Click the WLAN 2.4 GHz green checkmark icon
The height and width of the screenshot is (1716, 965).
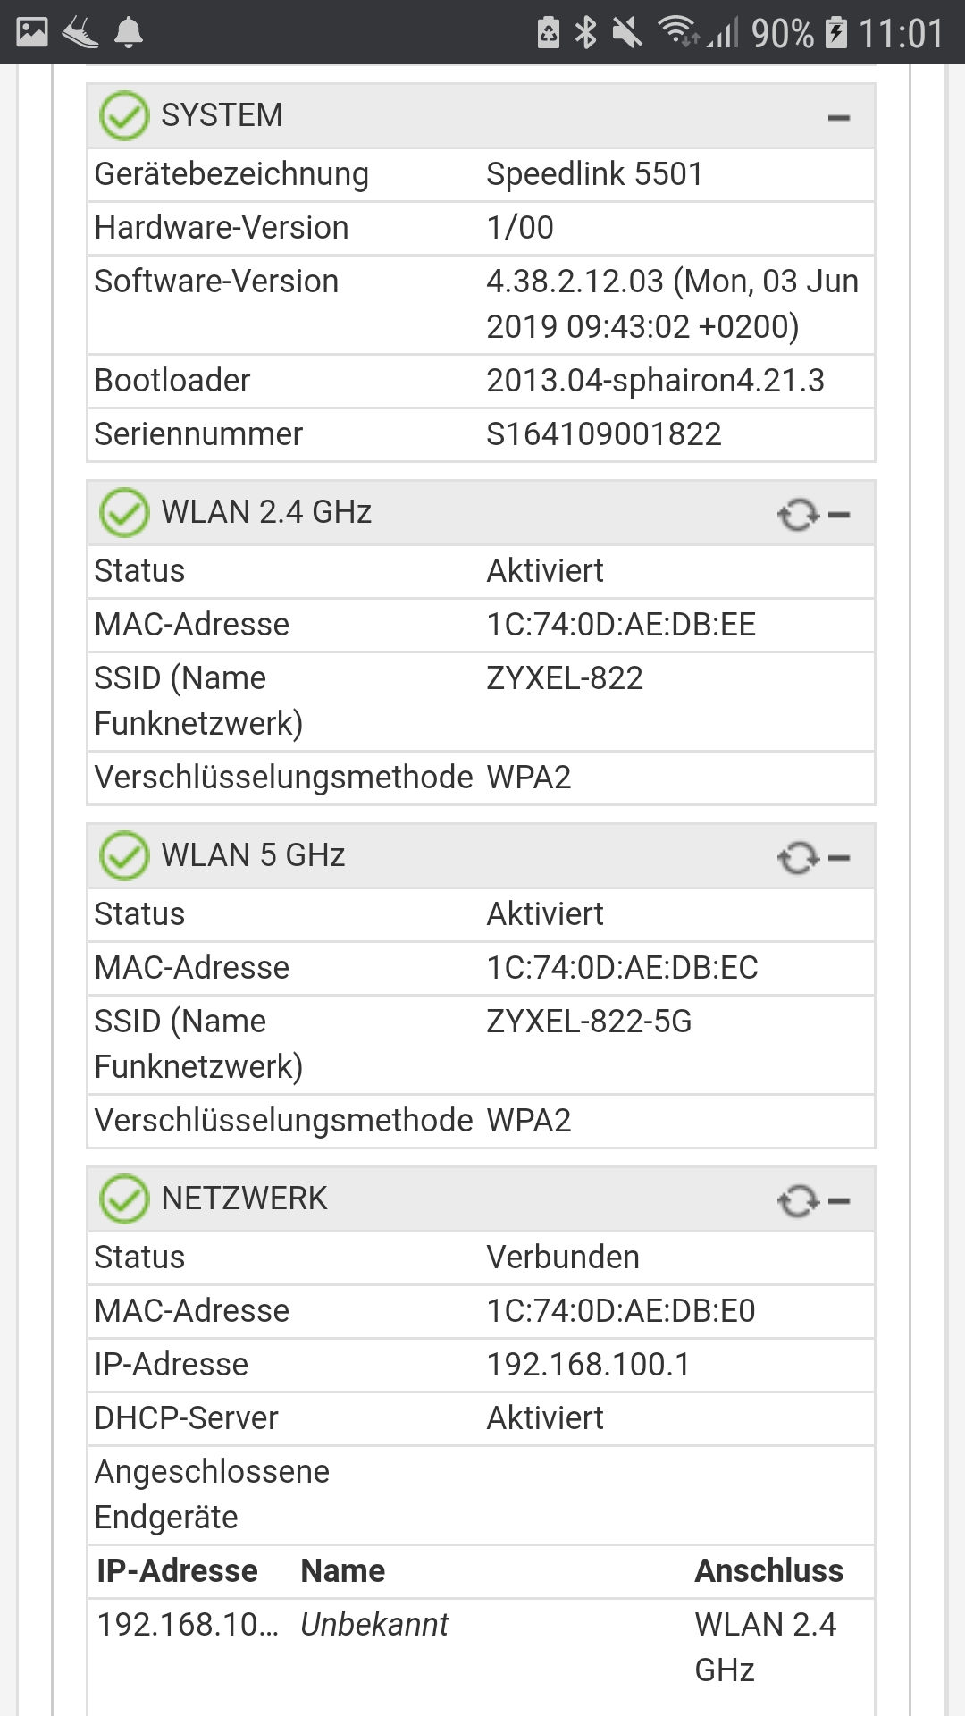pos(124,512)
